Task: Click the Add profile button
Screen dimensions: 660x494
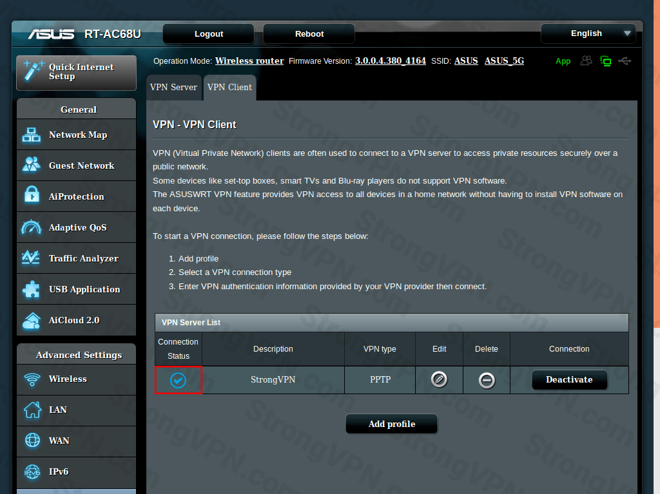Action: click(391, 424)
